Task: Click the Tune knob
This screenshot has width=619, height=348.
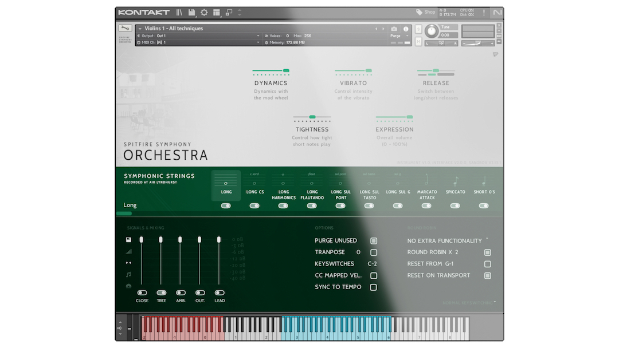Action: (x=432, y=31)
